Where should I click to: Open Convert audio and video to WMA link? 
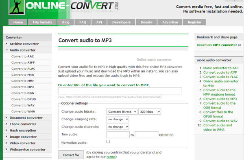(x=218, y=128)
